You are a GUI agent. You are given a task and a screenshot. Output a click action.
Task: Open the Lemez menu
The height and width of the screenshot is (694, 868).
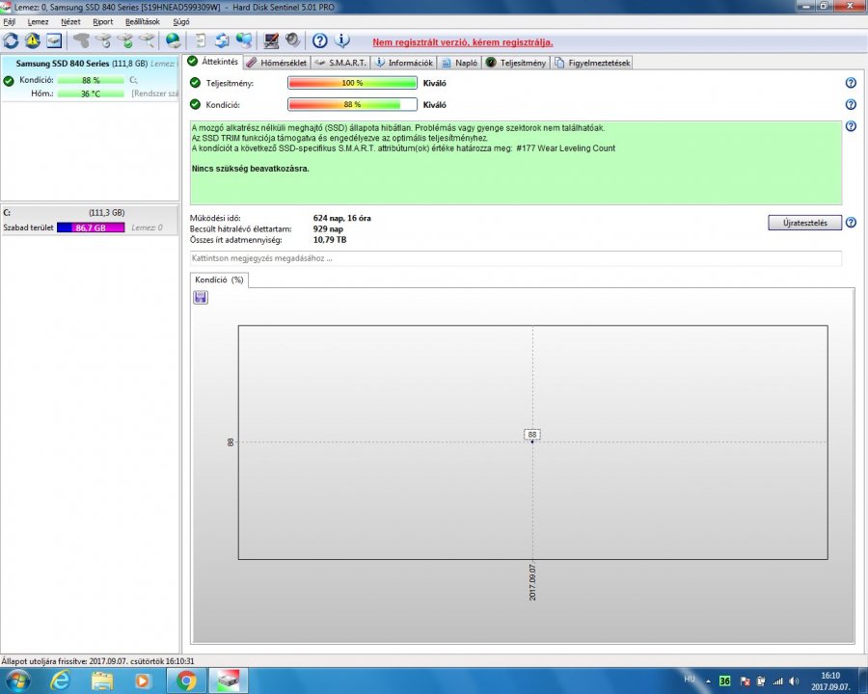[x=39, y=21]
